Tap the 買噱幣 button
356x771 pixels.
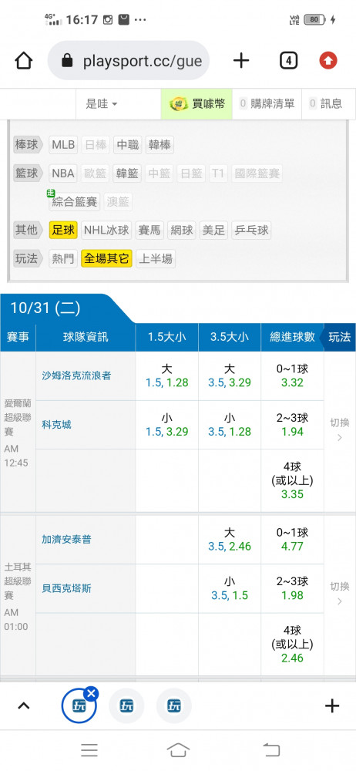196,104
